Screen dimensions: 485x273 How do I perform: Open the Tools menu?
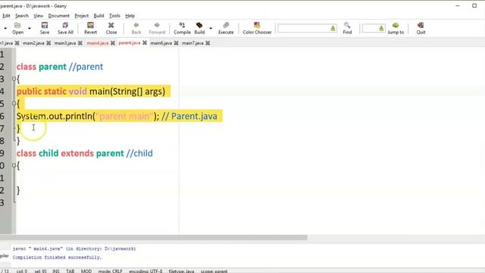tap(114, 16)
